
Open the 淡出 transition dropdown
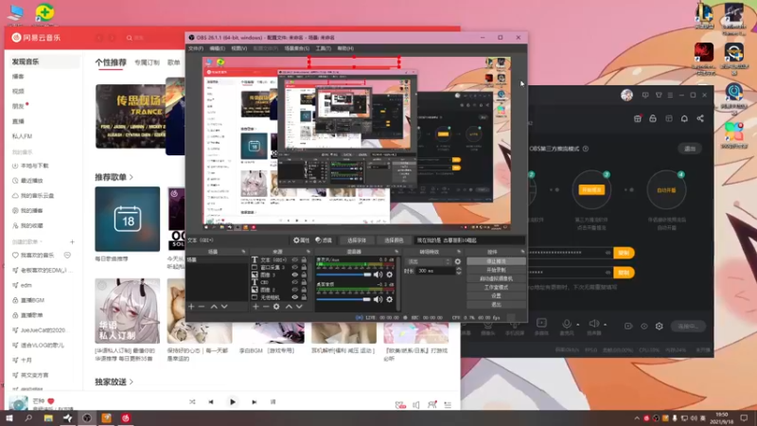click(429, 262)
